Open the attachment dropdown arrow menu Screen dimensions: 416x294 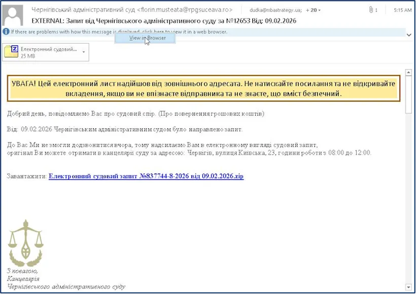point(84,52)
